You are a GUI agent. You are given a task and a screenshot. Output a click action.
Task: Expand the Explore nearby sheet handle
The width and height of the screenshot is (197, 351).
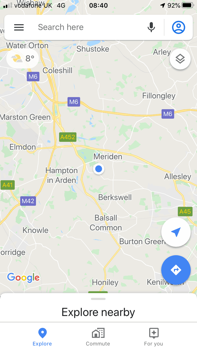(x=98, y=299)
